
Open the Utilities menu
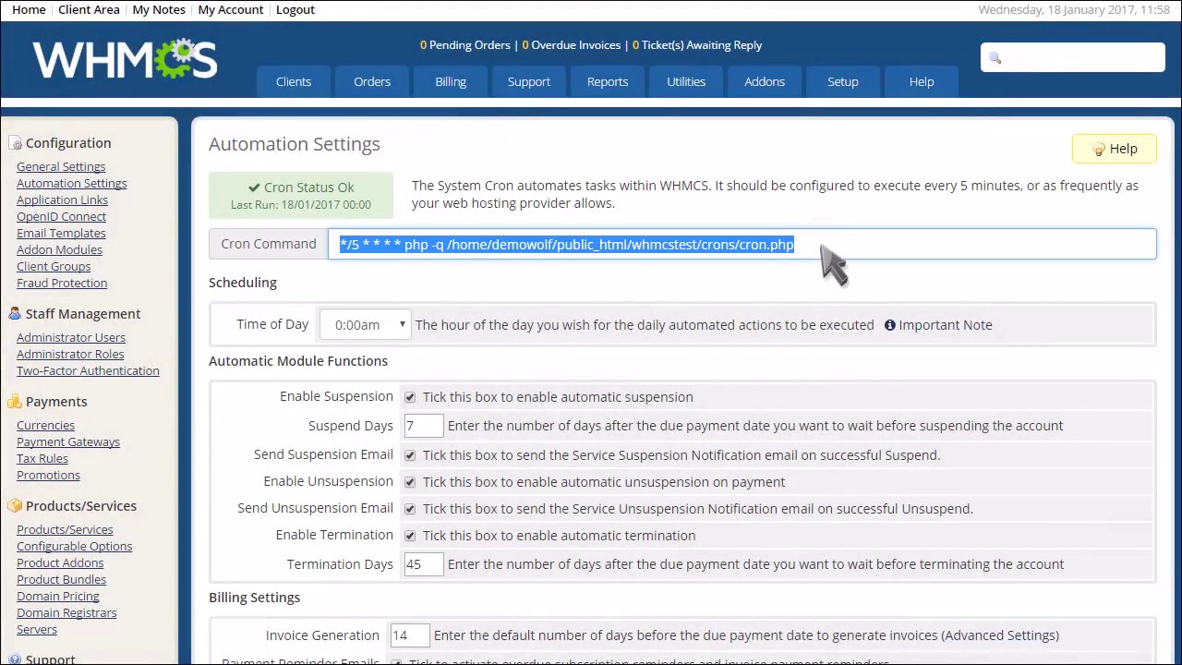[686, 81]
